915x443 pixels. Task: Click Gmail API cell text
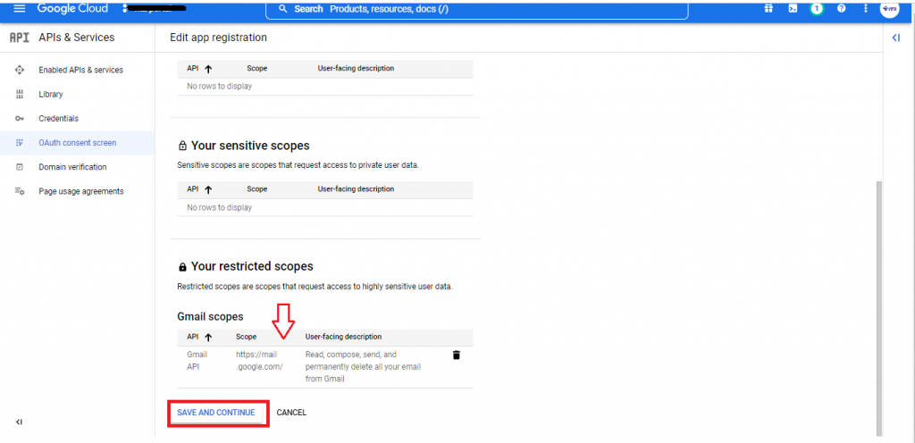[x=197, y=360]
